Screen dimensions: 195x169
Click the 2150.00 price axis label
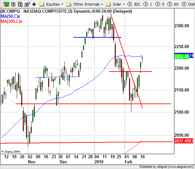(x=182, y=90)
